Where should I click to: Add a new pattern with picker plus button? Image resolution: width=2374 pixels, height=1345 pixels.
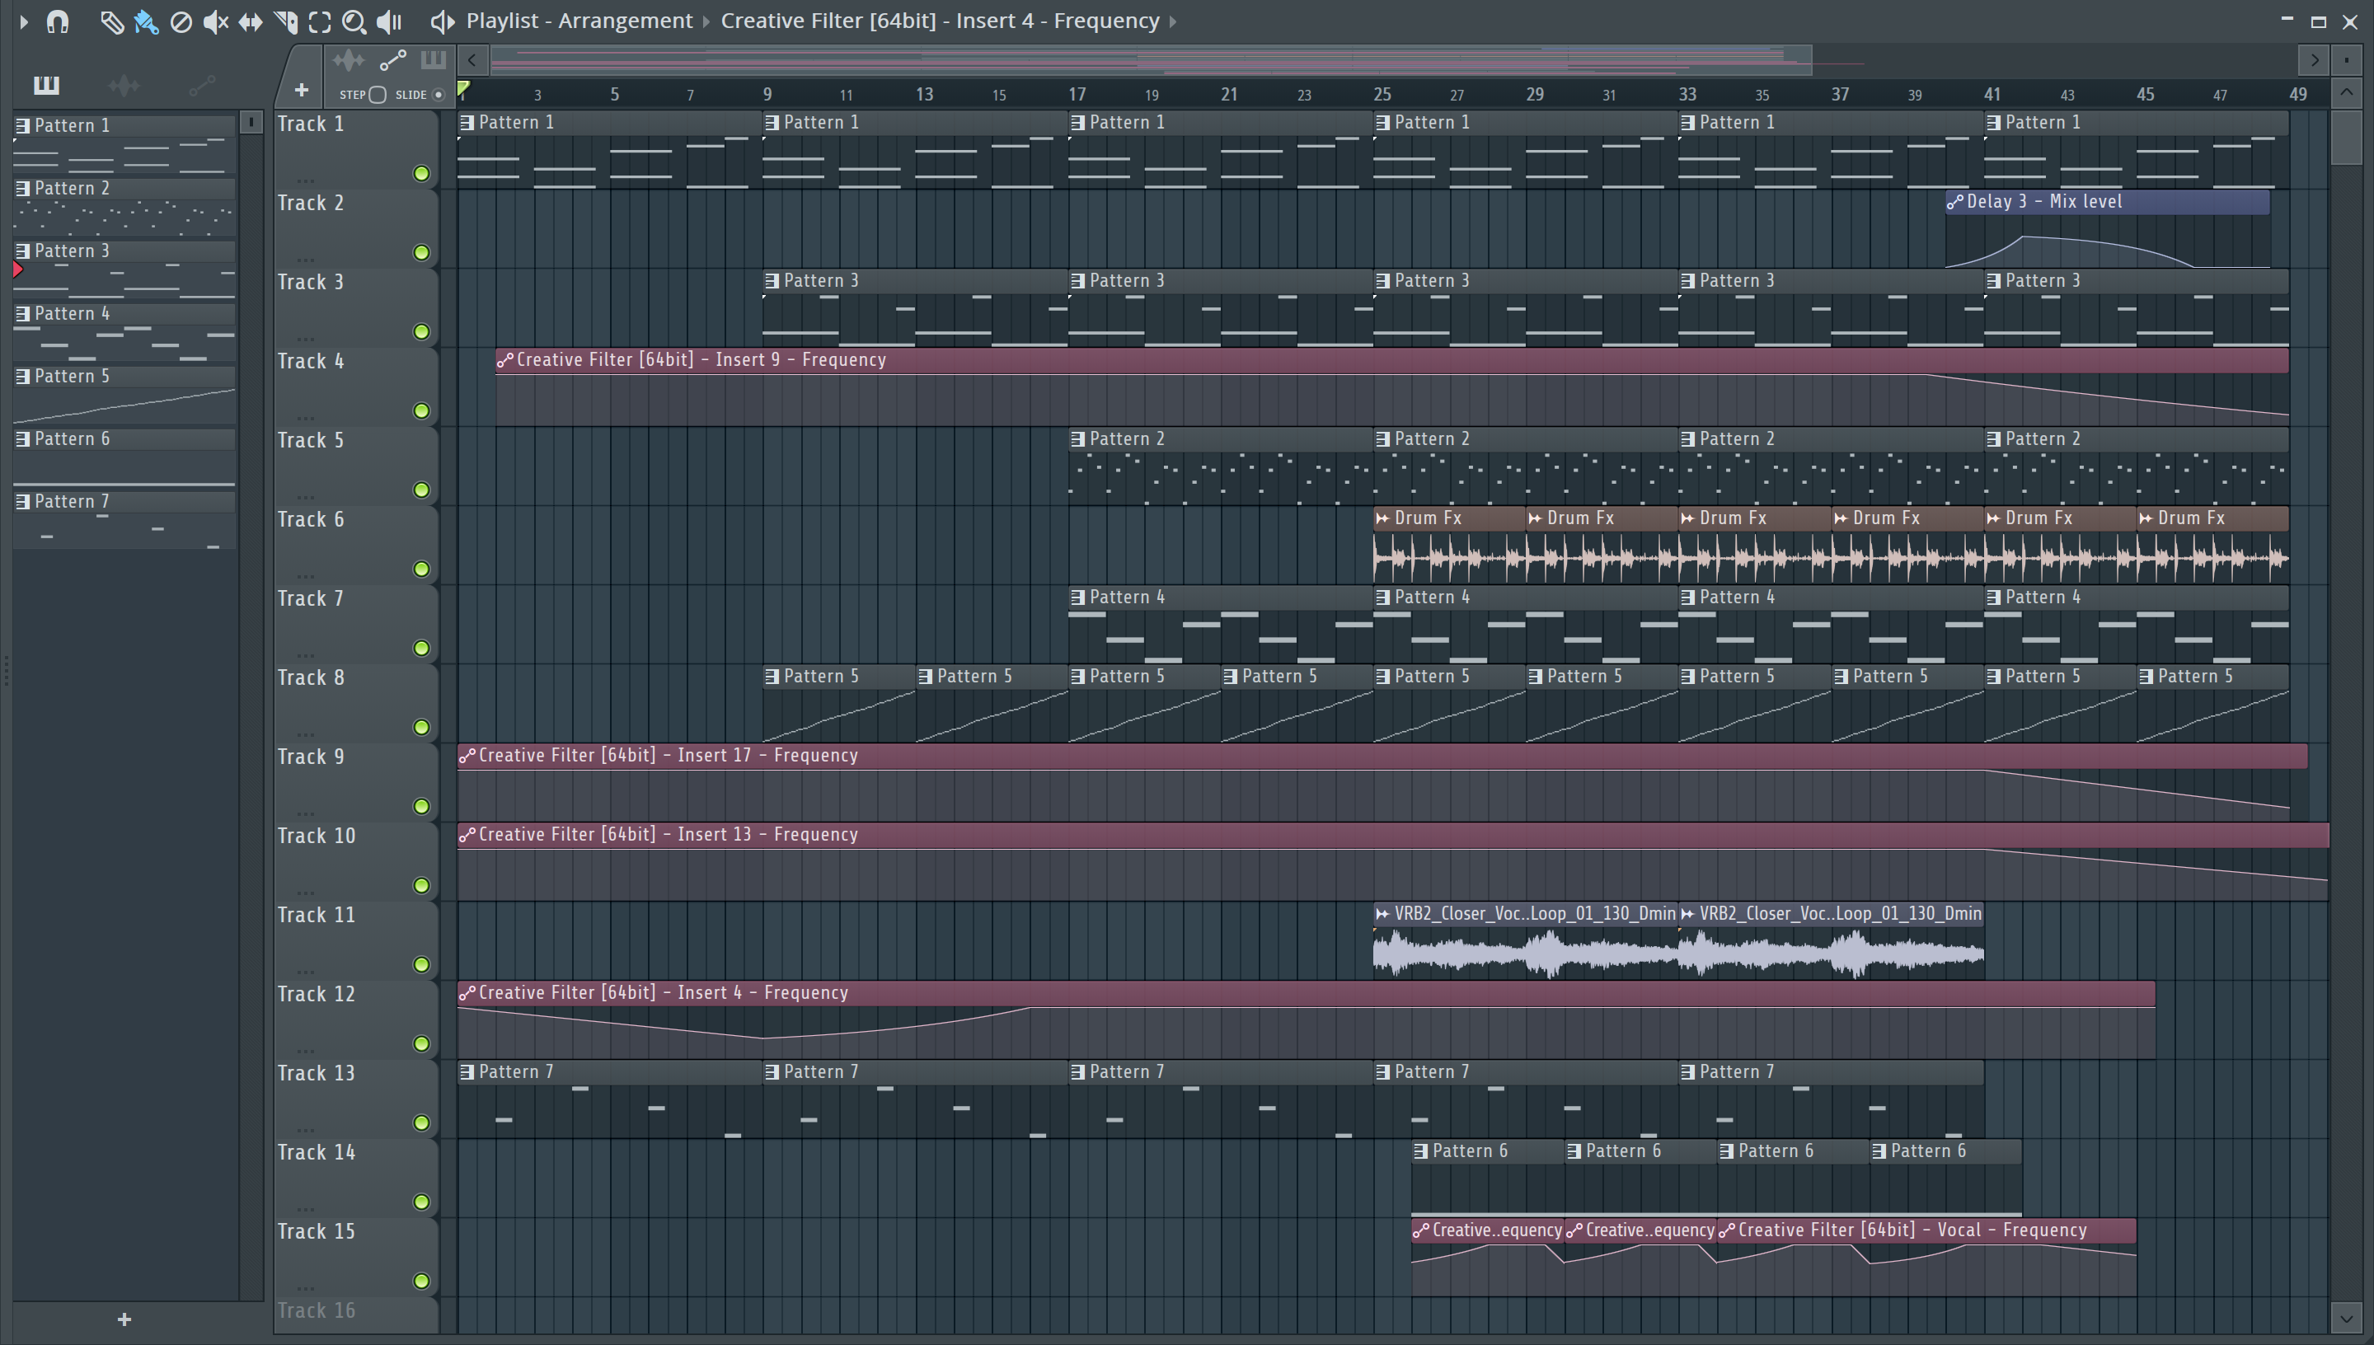click(124, 1320)
